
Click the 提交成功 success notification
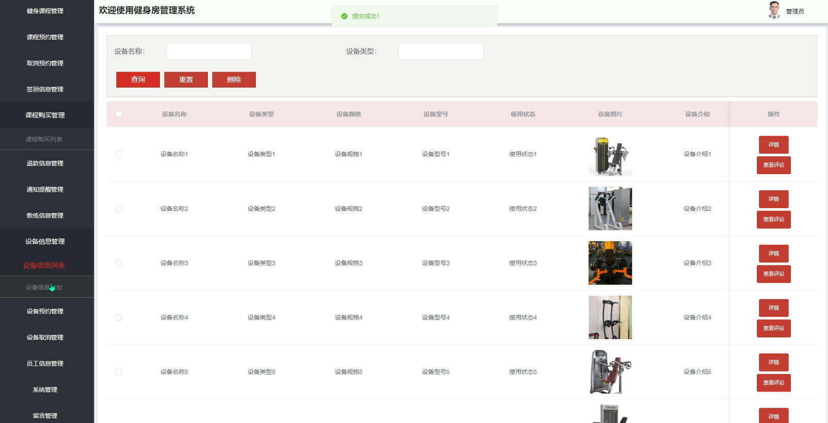point(414,16)
